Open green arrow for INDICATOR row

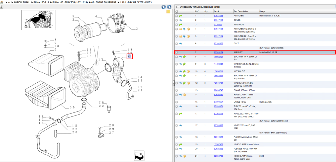(180, 24)
